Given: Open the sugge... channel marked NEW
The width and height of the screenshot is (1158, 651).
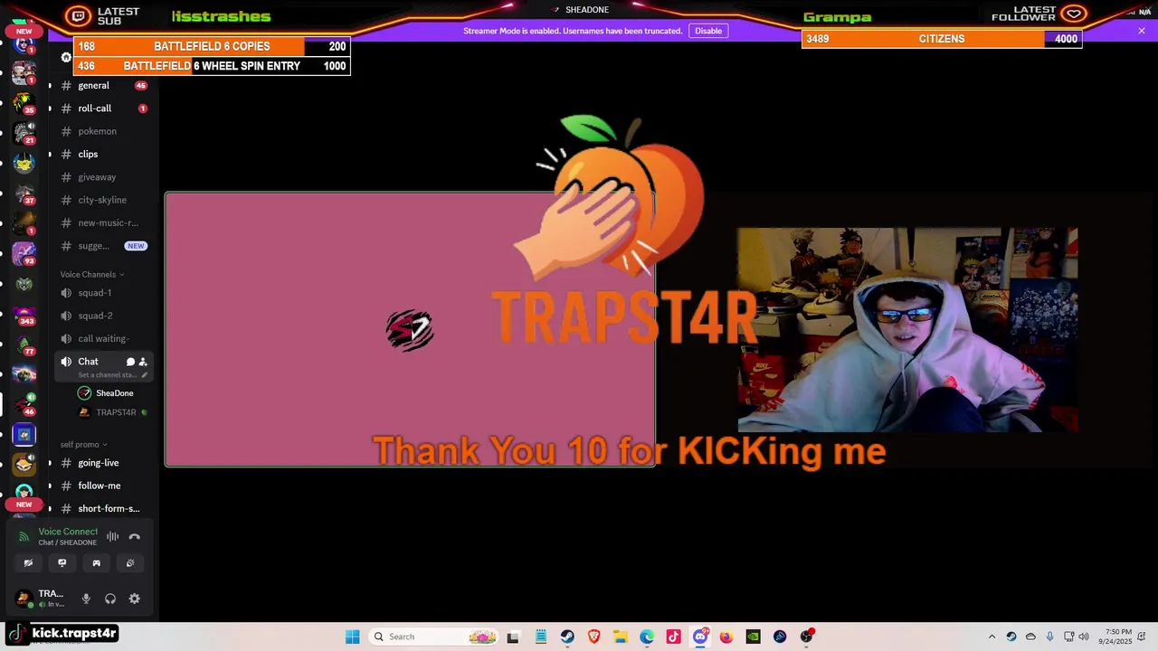Looking at the screenshot, I should pos(103,246).
